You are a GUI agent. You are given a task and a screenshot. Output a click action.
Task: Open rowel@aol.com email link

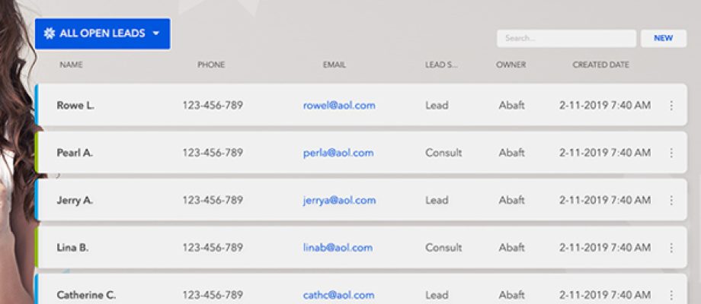tap(339, 106)
